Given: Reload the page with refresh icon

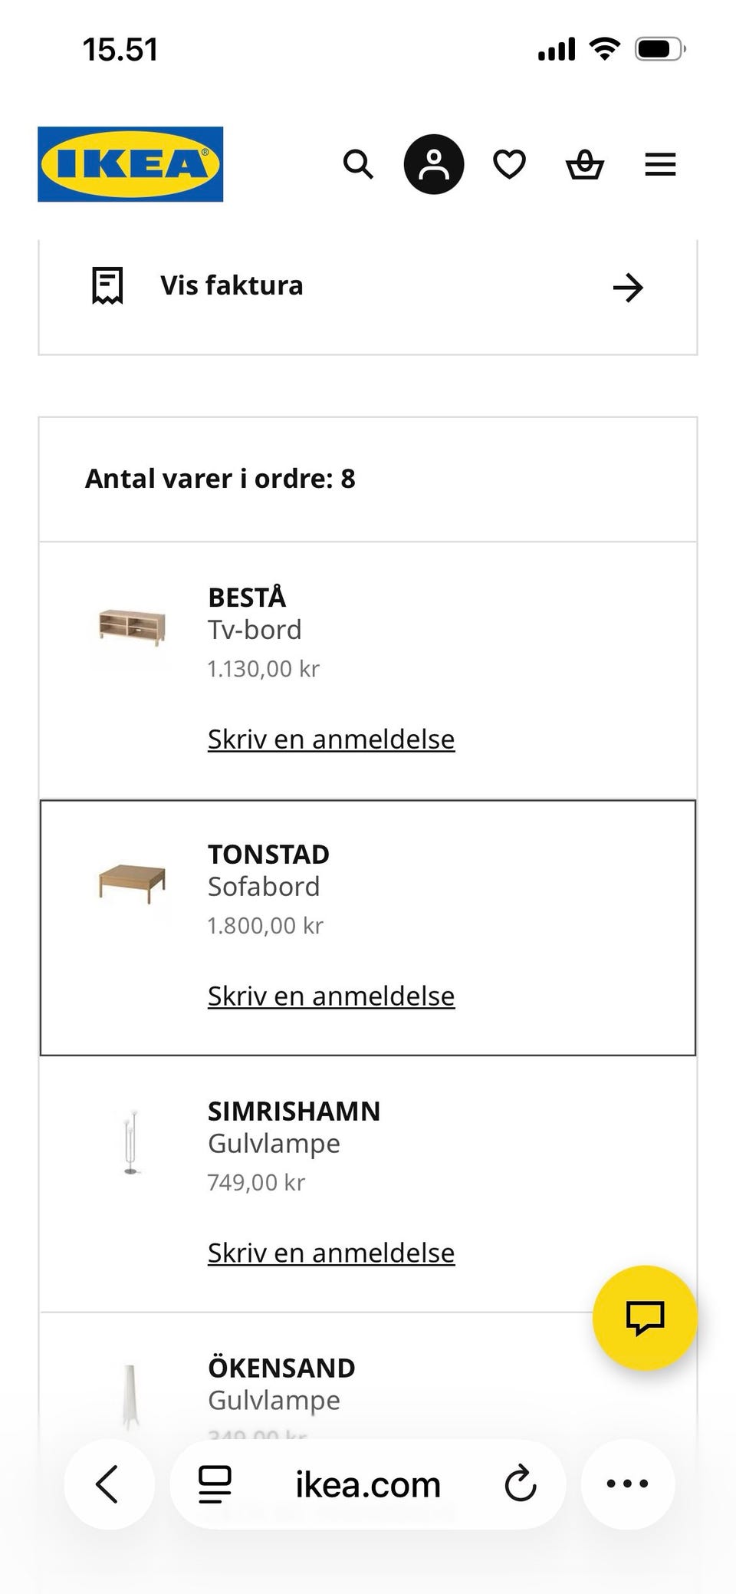Looking at the screenshot, I should [x=521, y=1484].
